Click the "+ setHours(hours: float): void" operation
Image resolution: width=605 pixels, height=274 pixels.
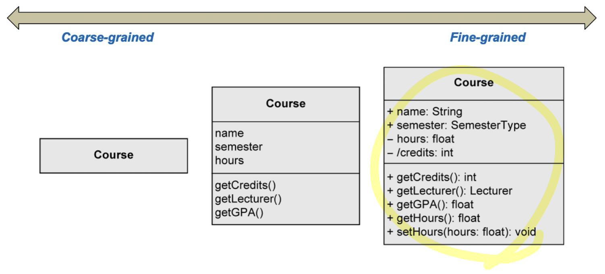coord(462,232)
